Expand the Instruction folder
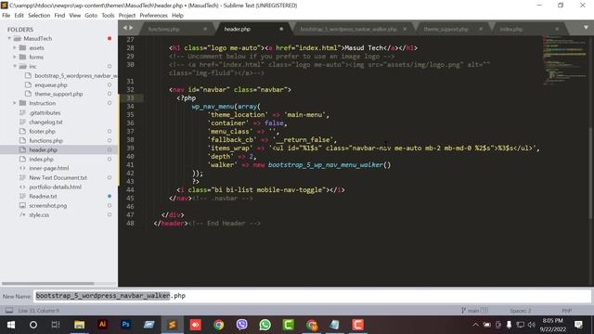This screenshot has height=334, width=594. click(x=15, y=103)
